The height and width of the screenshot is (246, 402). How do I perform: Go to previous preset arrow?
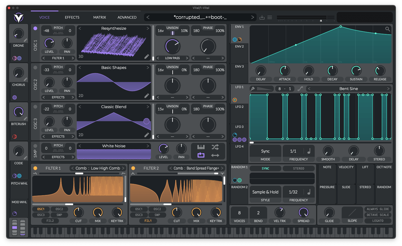coord(148,17)
